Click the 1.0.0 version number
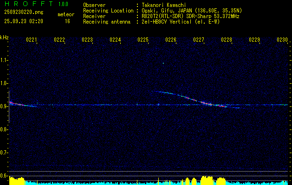This screenshot has width=292, height=185. (x=63, y=4)
